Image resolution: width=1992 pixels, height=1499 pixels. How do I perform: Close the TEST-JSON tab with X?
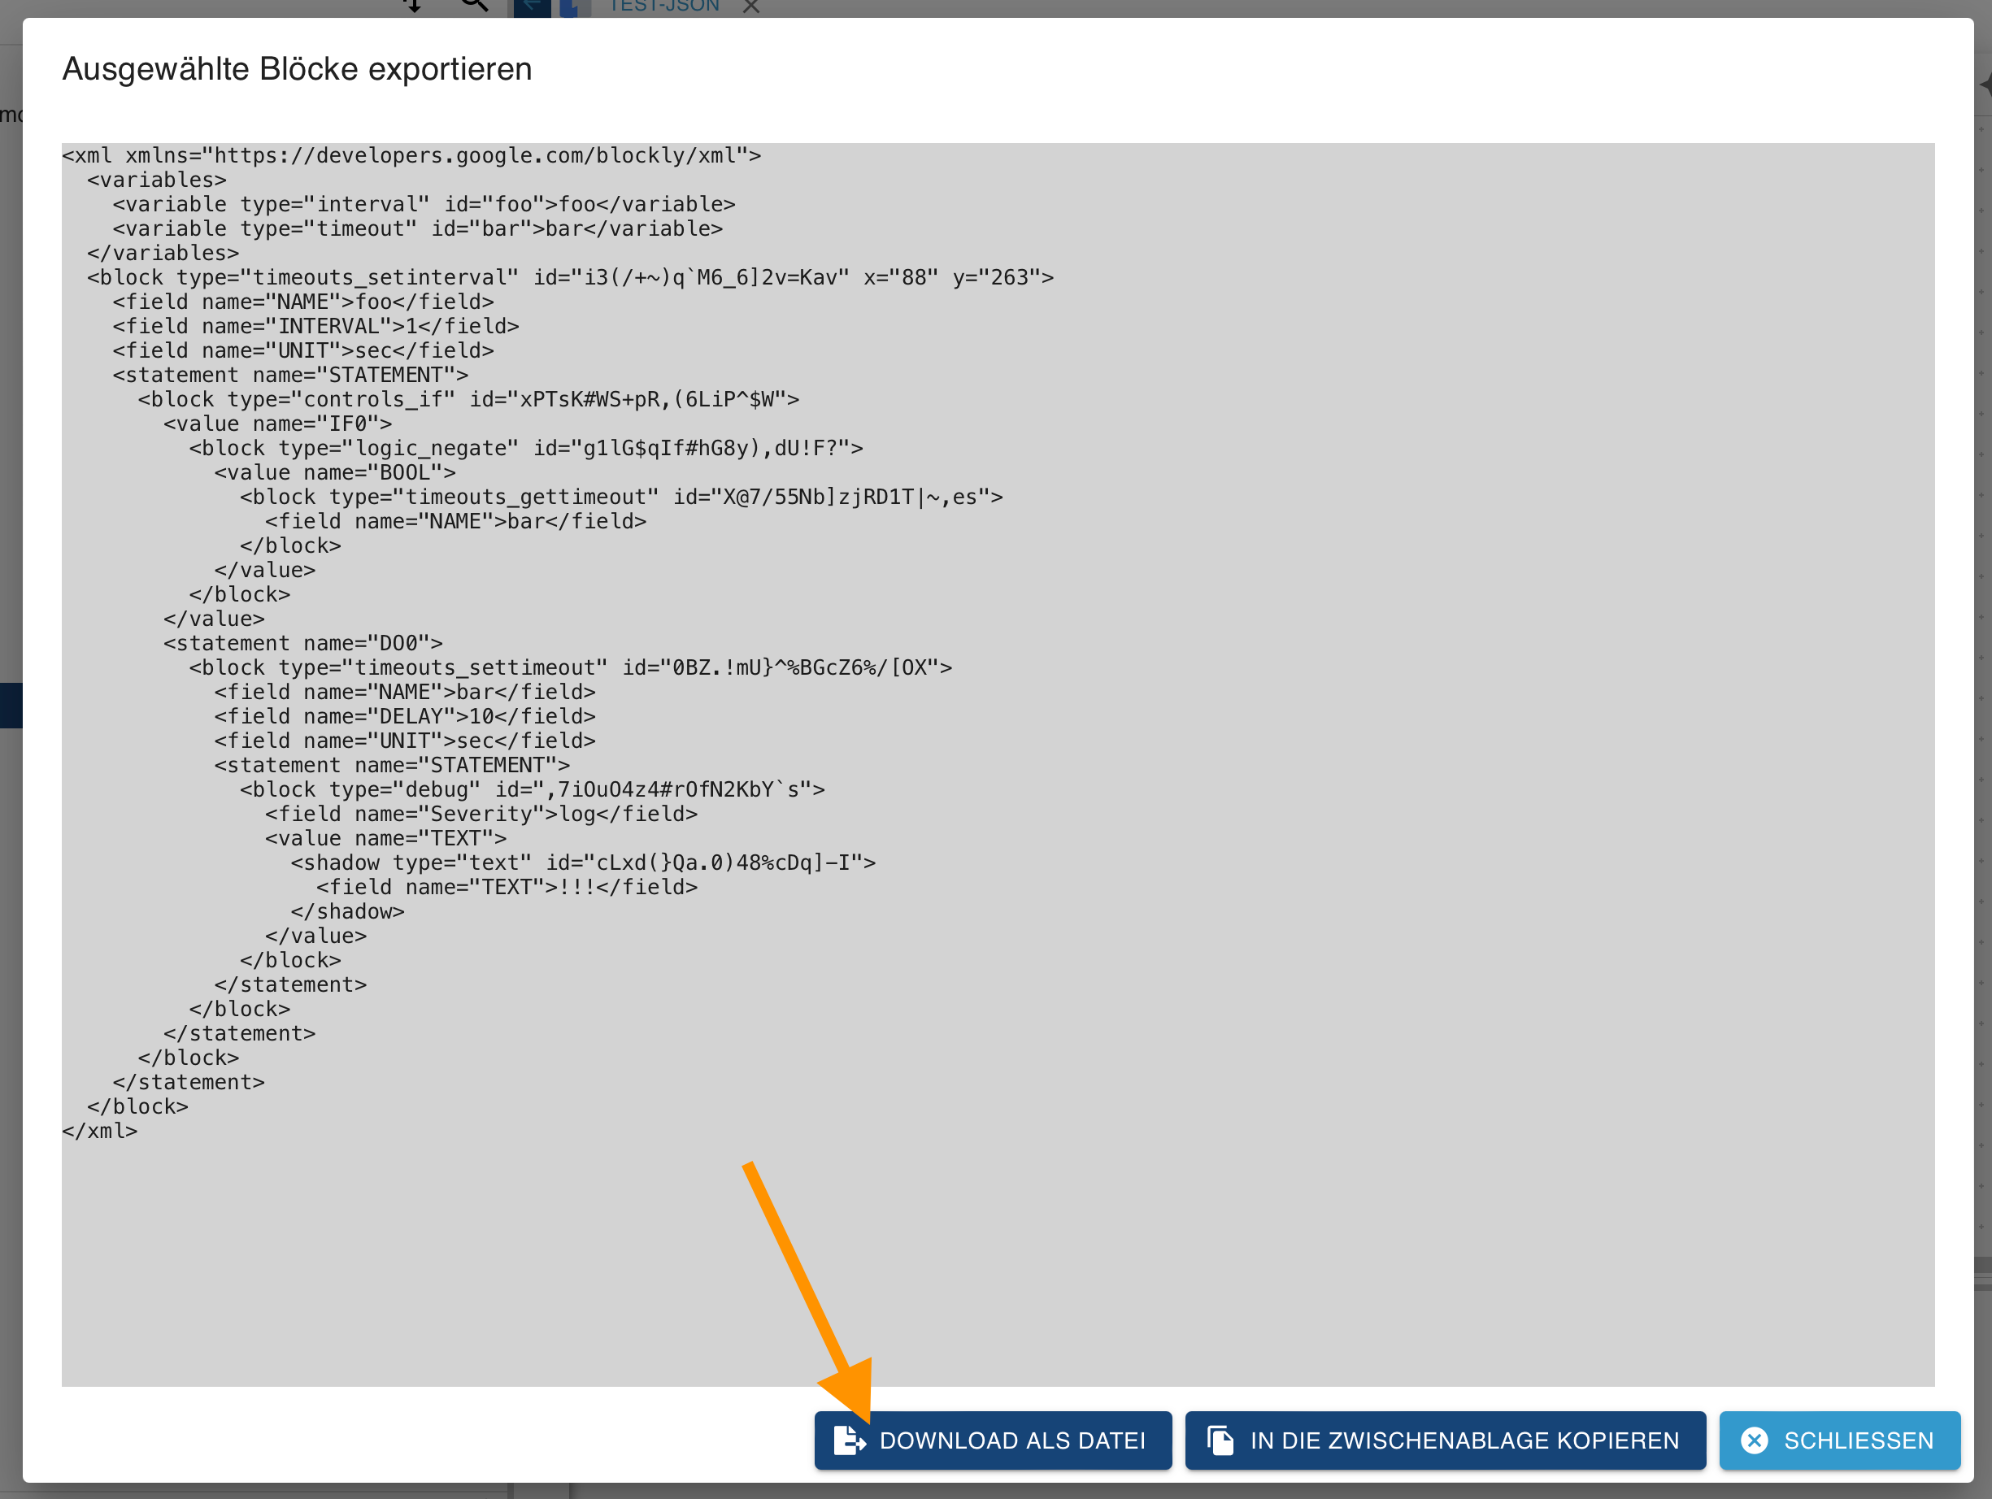click(x=751, y=7)
